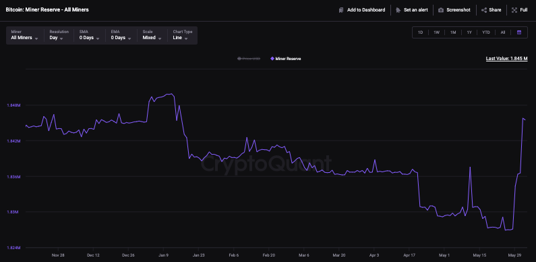Click the Full label
536x262 pixels.
click(x=524, y=10)
